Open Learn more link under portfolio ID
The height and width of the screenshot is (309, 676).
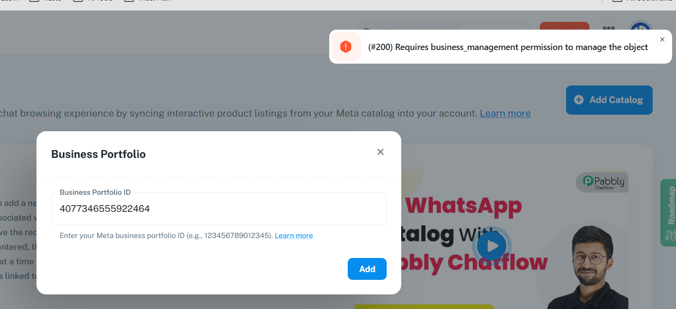[x=294, y=236]
